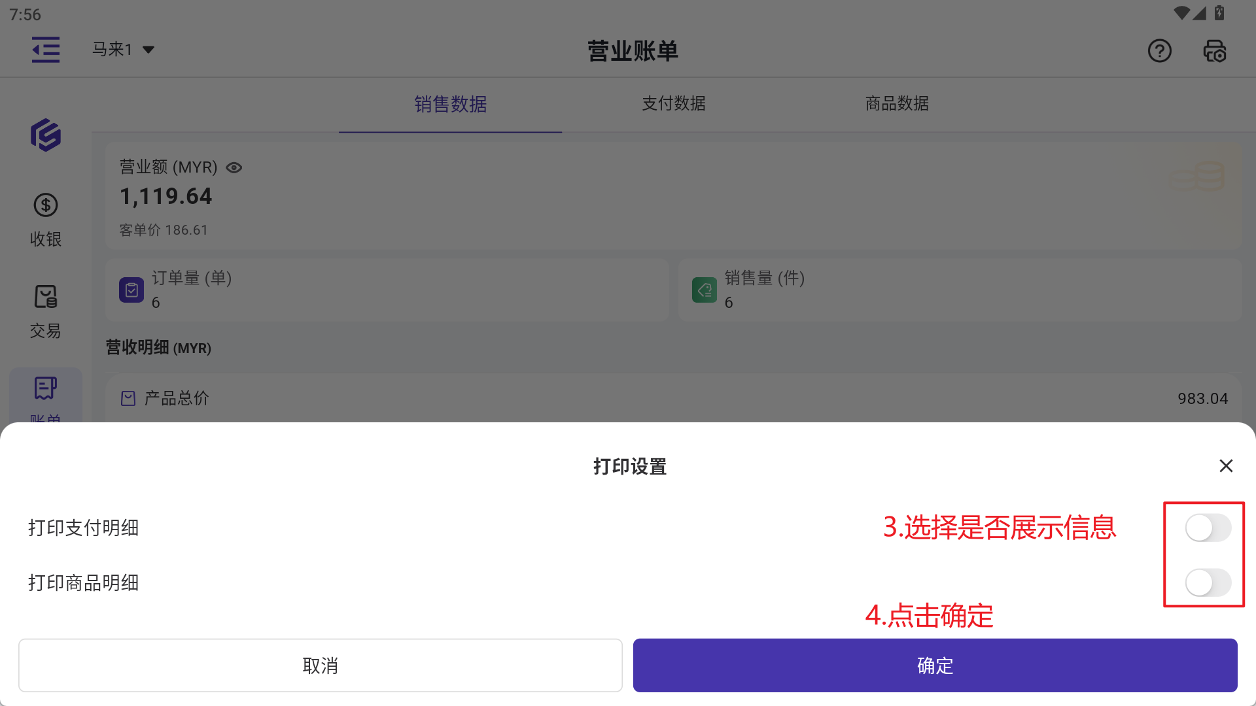
Task: Switch to the 商品数据 tab
Action: click(897, 103)
